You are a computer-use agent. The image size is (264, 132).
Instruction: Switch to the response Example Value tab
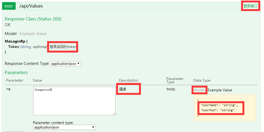[33, 33]
